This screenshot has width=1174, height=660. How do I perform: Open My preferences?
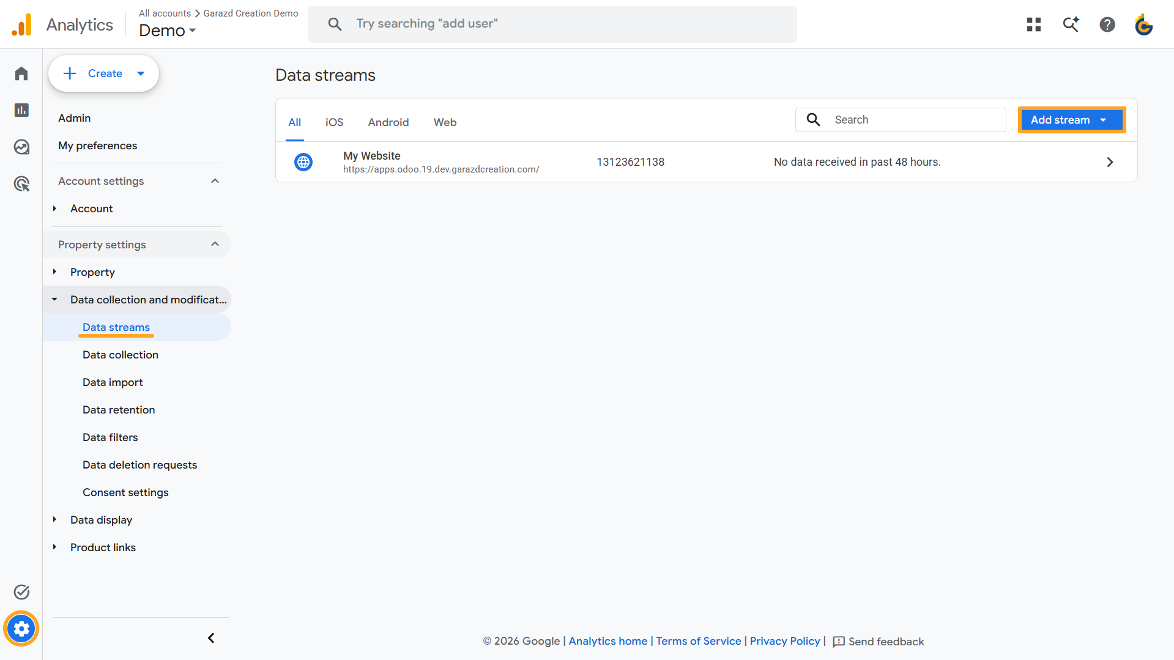tap(97, 146)
